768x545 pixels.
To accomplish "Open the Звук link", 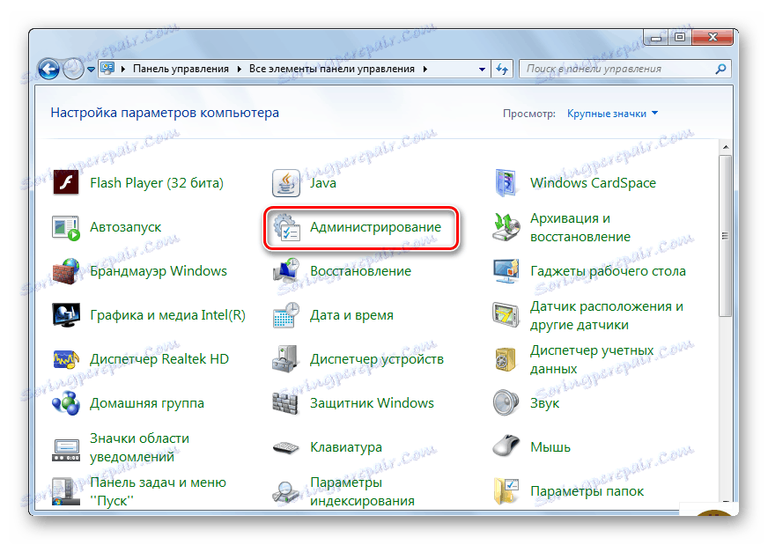I will pyautogui.click(x=544, y=404).
